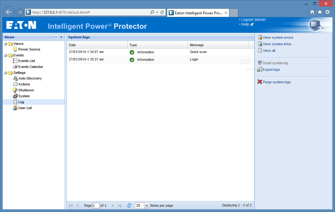The height and width of the screenshot is (212, 335).
Task: Click the browser forward button
Action: coord(20,12)
